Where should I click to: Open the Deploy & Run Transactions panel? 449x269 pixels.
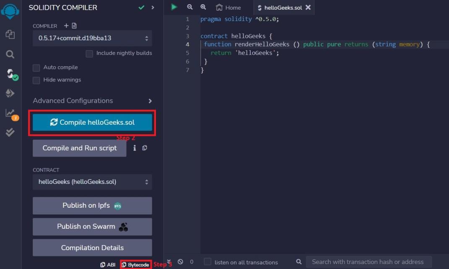tap(10, 93)
